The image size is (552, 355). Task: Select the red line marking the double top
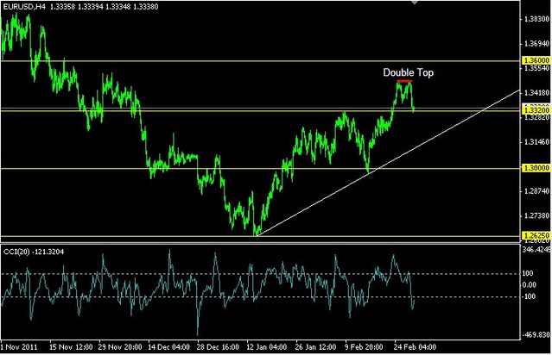pyautogui.click(x=403, y=81)
